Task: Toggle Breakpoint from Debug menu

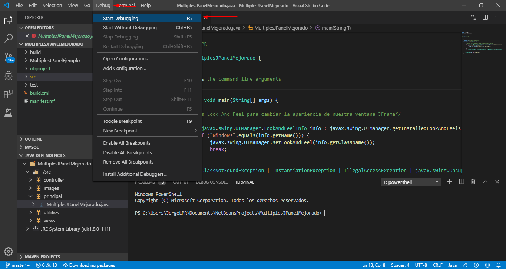Action: click(123, 121)
